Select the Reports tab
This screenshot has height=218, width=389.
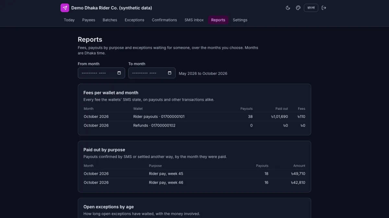(218, 20)
